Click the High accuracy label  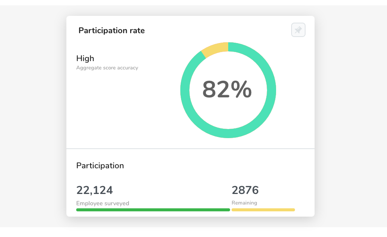[85, 58]
